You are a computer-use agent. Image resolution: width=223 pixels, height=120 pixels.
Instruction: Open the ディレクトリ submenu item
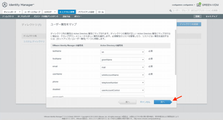8,16
